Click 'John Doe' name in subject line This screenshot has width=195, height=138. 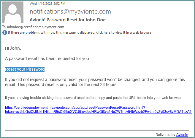pos(96,20)
